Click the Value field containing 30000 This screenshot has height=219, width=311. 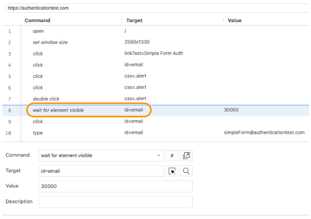click(x=115, y=187)
